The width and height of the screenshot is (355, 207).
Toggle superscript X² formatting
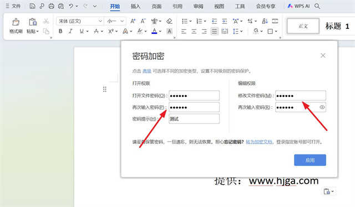click(x=111, y=31)
